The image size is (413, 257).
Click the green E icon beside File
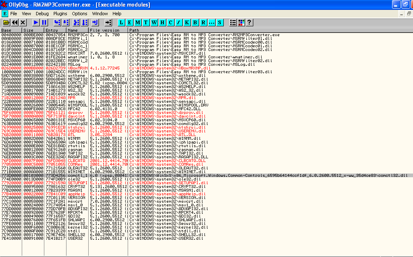click(x=5, y=14)
